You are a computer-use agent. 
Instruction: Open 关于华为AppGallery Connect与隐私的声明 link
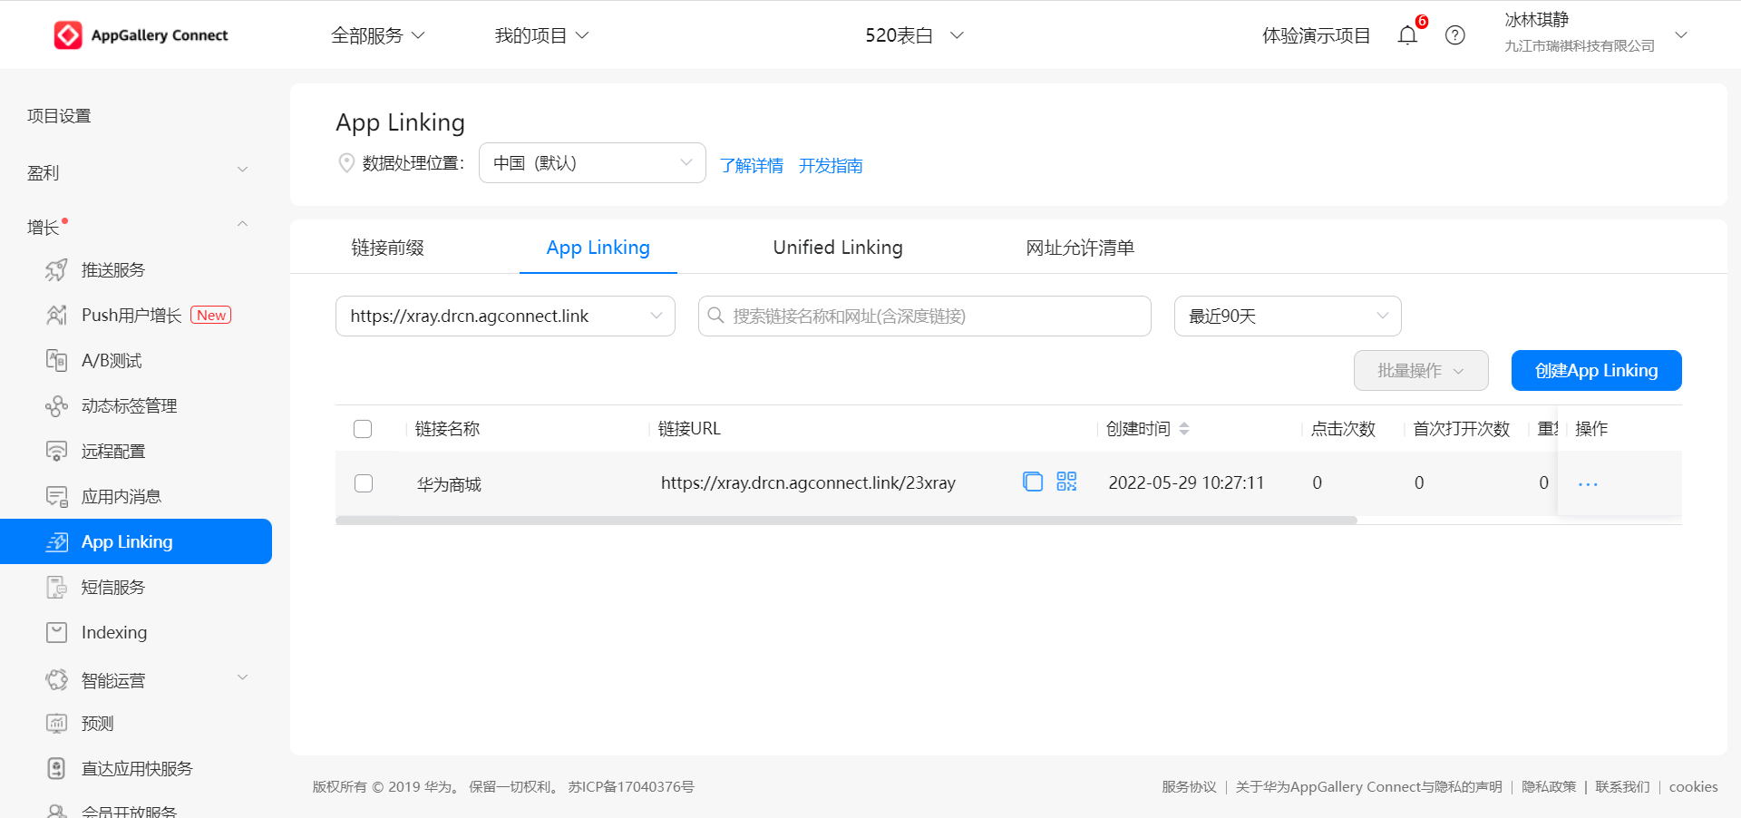click(x=1369, y=787)
